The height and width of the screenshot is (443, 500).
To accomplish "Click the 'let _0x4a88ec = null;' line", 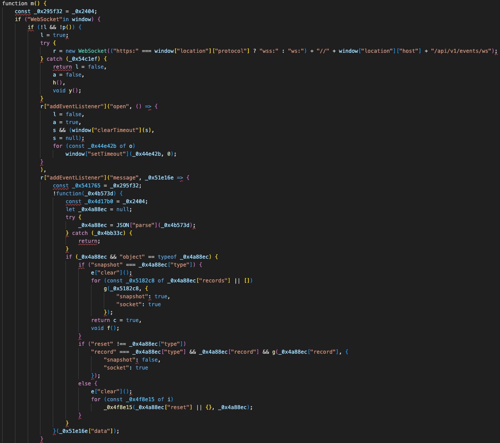I will [x=99, y=209].
